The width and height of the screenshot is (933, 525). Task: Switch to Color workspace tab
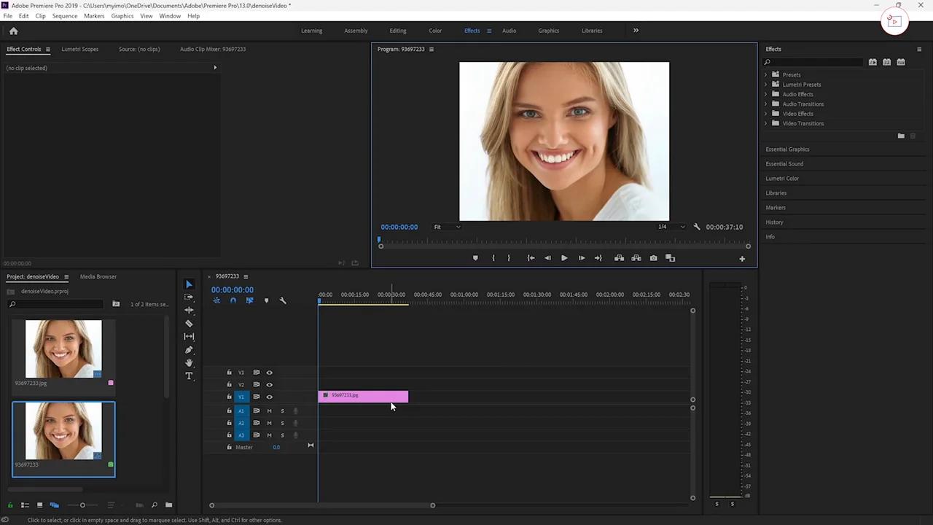click(x=435, y=31)
